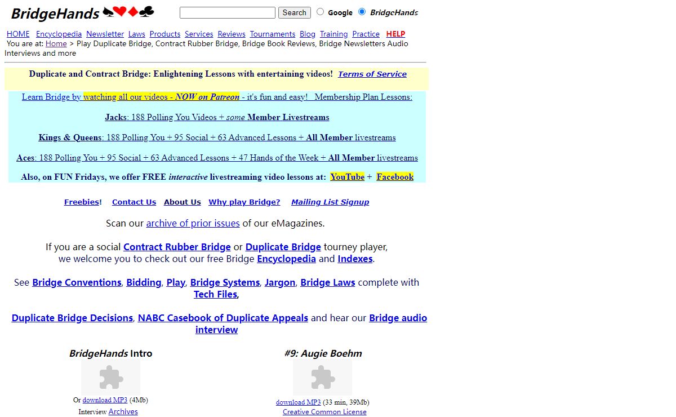Open the Duplicate Bridge link
Screen dimensions: 676x417
click(283, 247)
